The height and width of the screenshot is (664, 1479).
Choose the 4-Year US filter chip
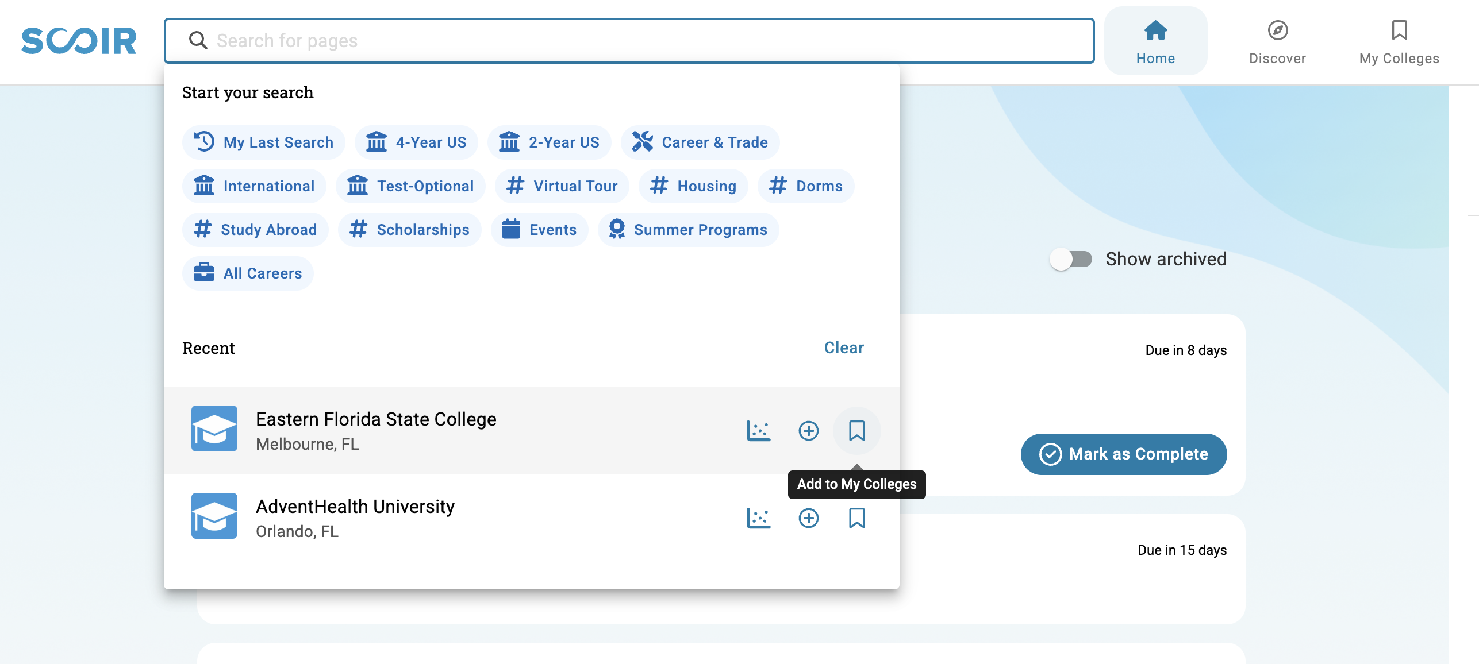(x=416, y=142)
